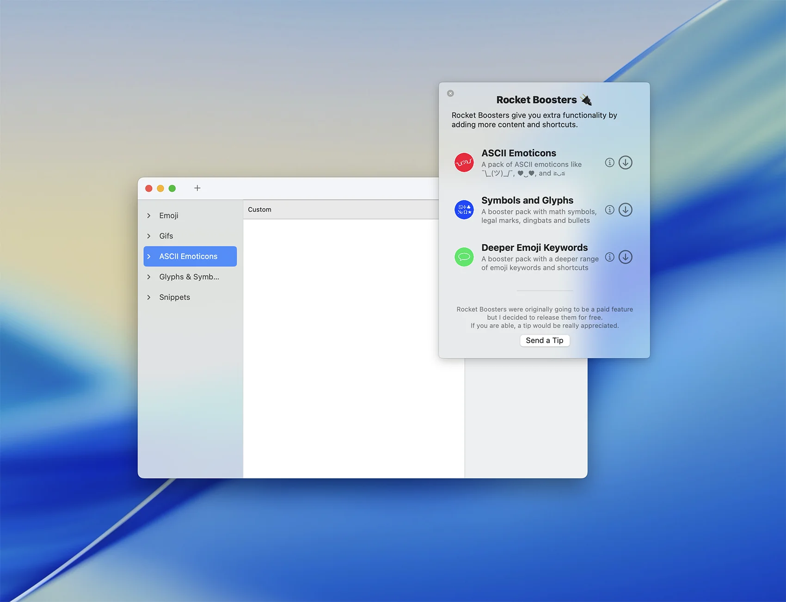Expand the Glyphs & Symbols chevron
Viewport: 786px width, 602px height.
click(x=149, y=277)
